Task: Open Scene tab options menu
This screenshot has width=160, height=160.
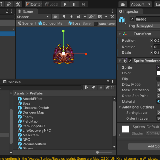Action: pyautogui.click(x=112, y=11)
